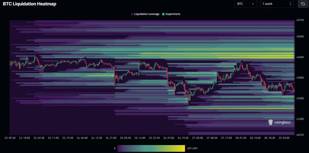Toggle the Supercharts legend entry

171,14
